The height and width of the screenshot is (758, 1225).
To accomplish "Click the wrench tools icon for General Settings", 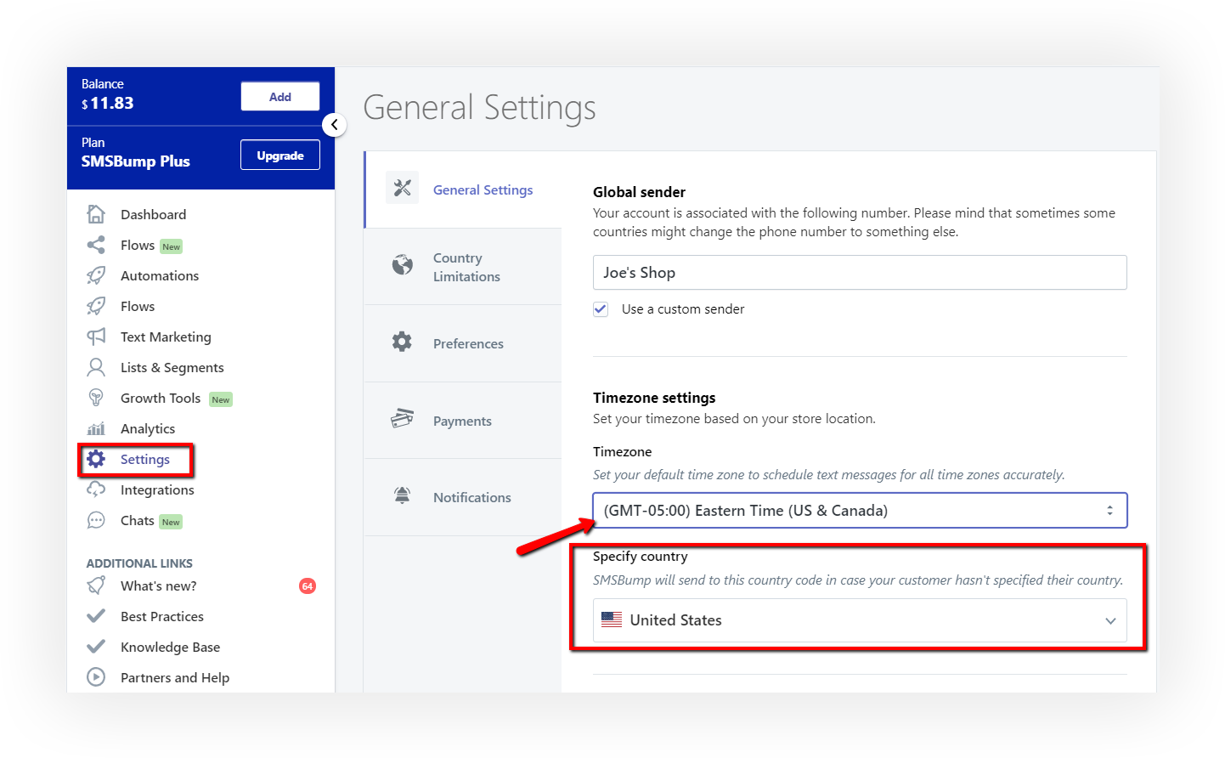I will [x=403, y=189].
